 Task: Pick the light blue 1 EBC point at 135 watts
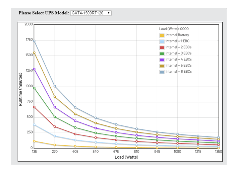tap(34, 125)
